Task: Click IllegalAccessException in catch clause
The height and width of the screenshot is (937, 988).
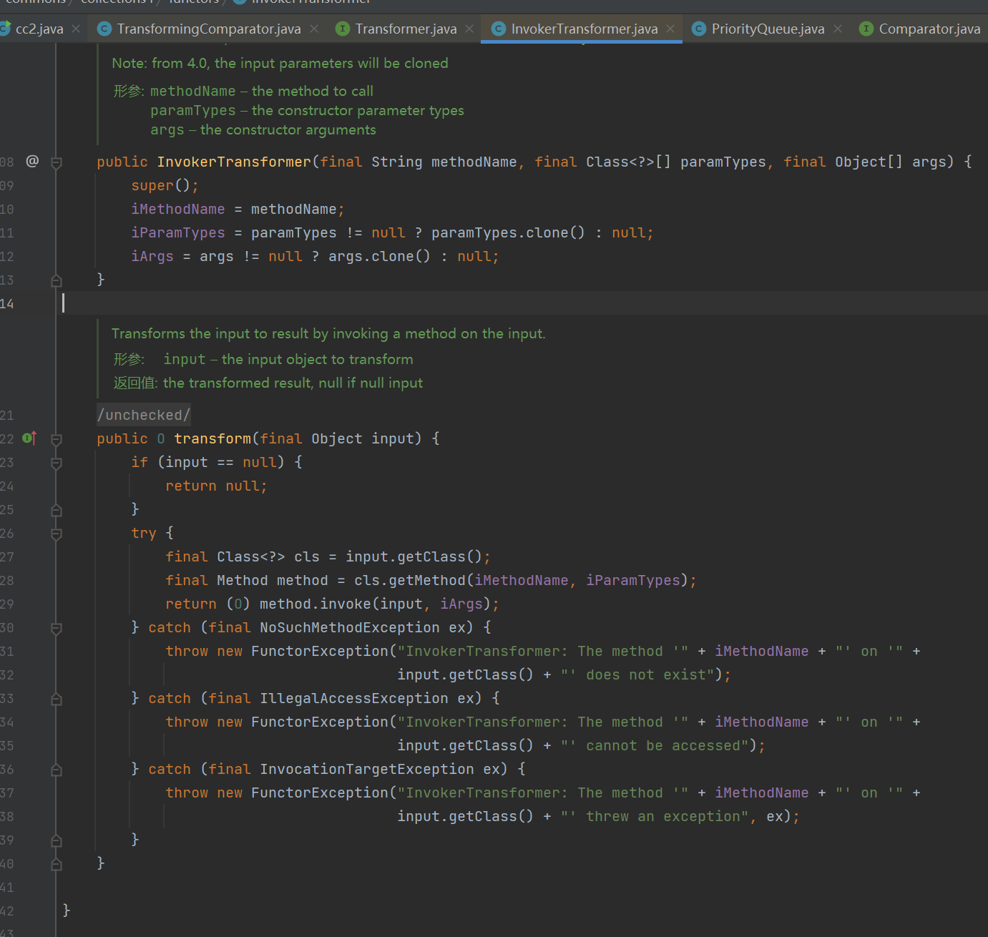Action: click(x=354, y=698)
